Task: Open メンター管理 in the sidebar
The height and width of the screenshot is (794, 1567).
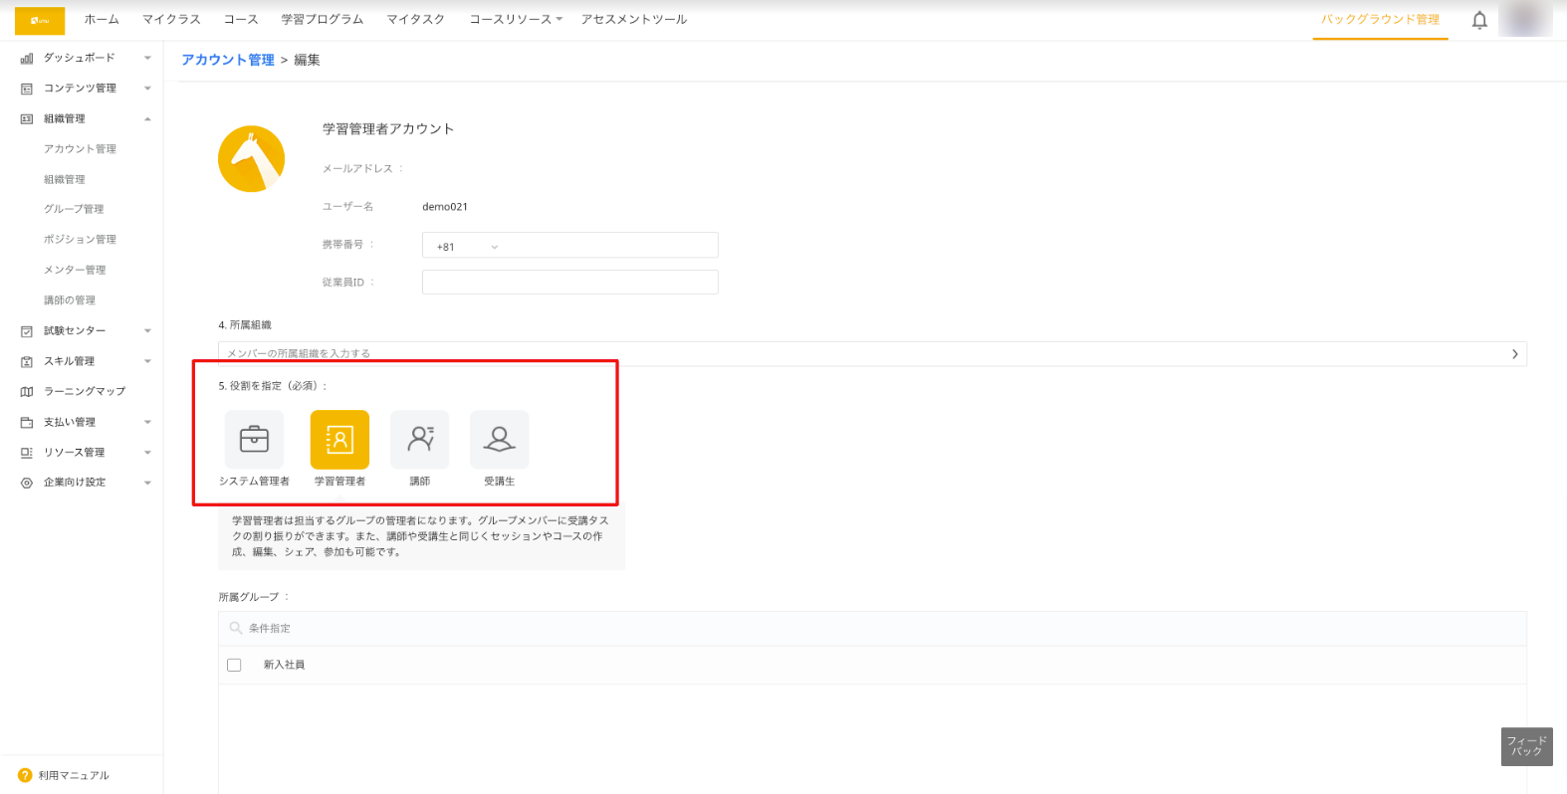Action: (75, 270)
